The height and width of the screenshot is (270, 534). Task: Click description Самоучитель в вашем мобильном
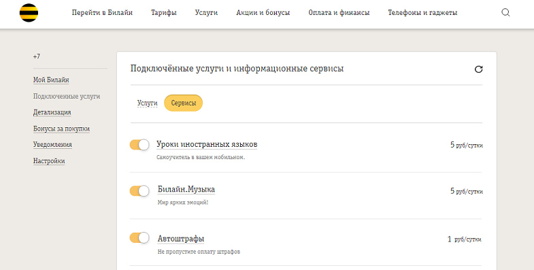(201, 157)
